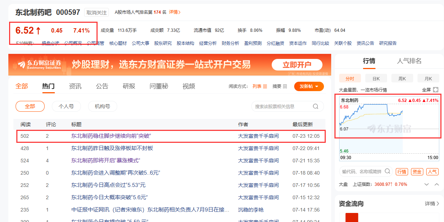
Task: Collapse the 大盘 index up chevron
Action: coord(437,184)
